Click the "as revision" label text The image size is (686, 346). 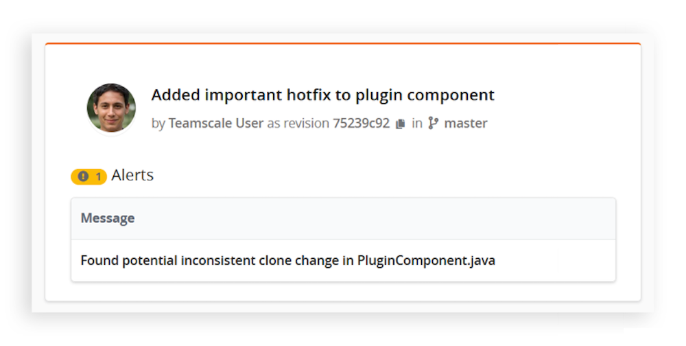[x=298, y=124]
